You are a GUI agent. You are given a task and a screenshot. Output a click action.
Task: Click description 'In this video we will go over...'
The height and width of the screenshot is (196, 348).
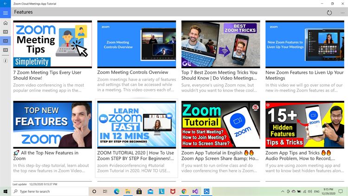(x=304, y=88)
